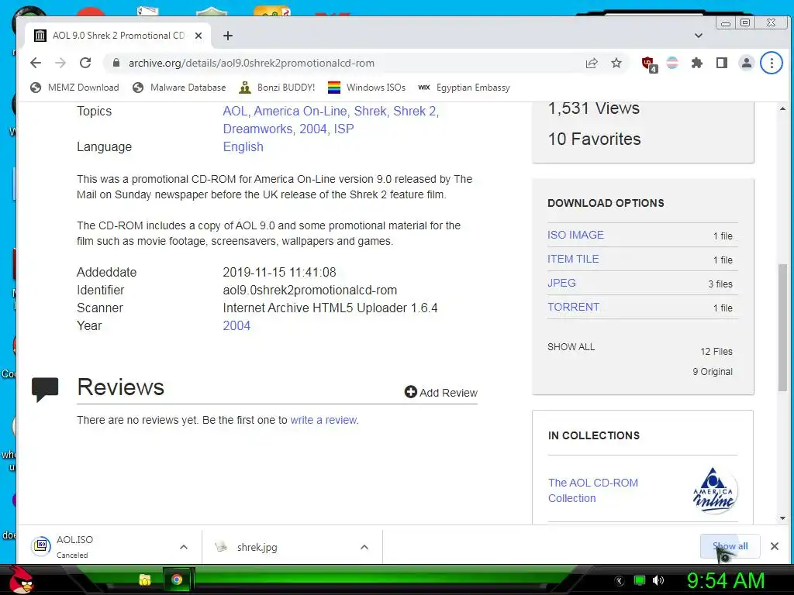This screenshot has width=794, height=595.
Task: Click SHOW ALL download files
Action: (x=571, y=346)
